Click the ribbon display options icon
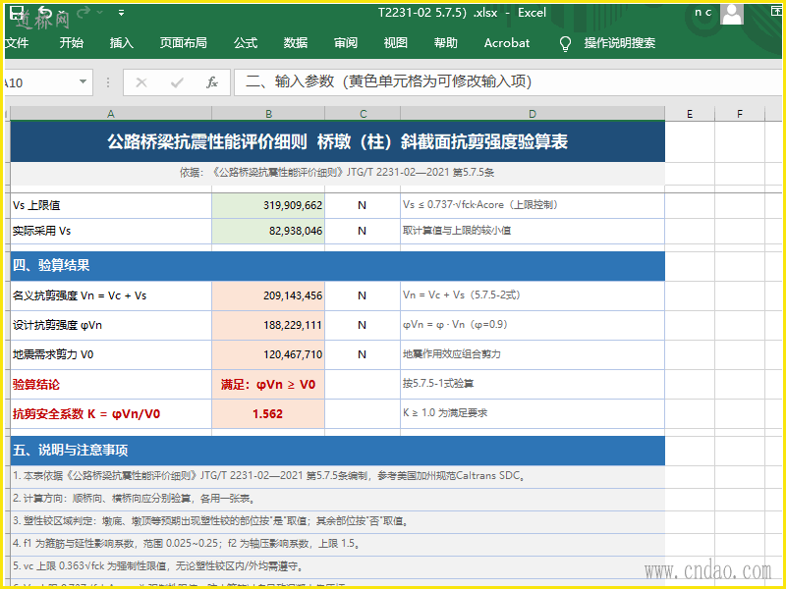786x589 pixels. 776,12
